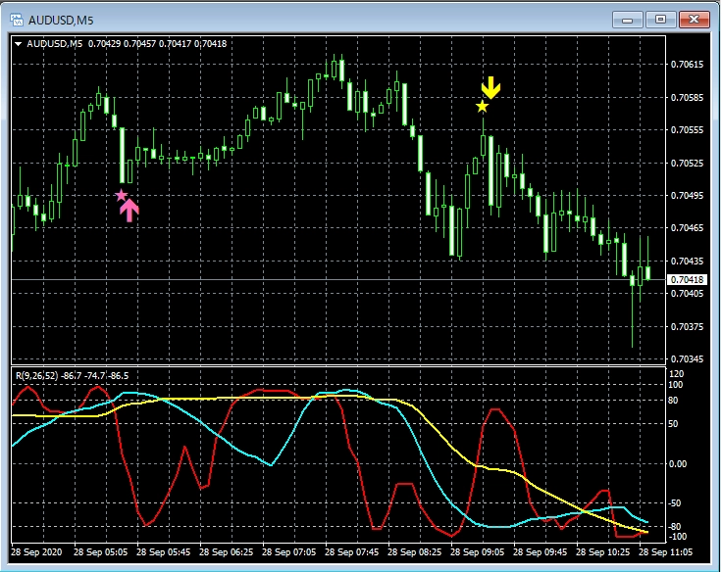Click the 120 level on indicator scale
Viewport: 722px width, 572px height.
tap(677, 374)
